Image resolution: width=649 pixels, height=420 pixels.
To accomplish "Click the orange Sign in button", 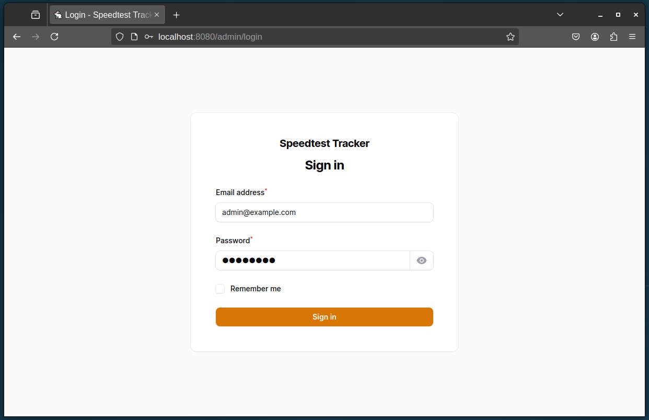I will pyautogui.click(x=324, y=317).
